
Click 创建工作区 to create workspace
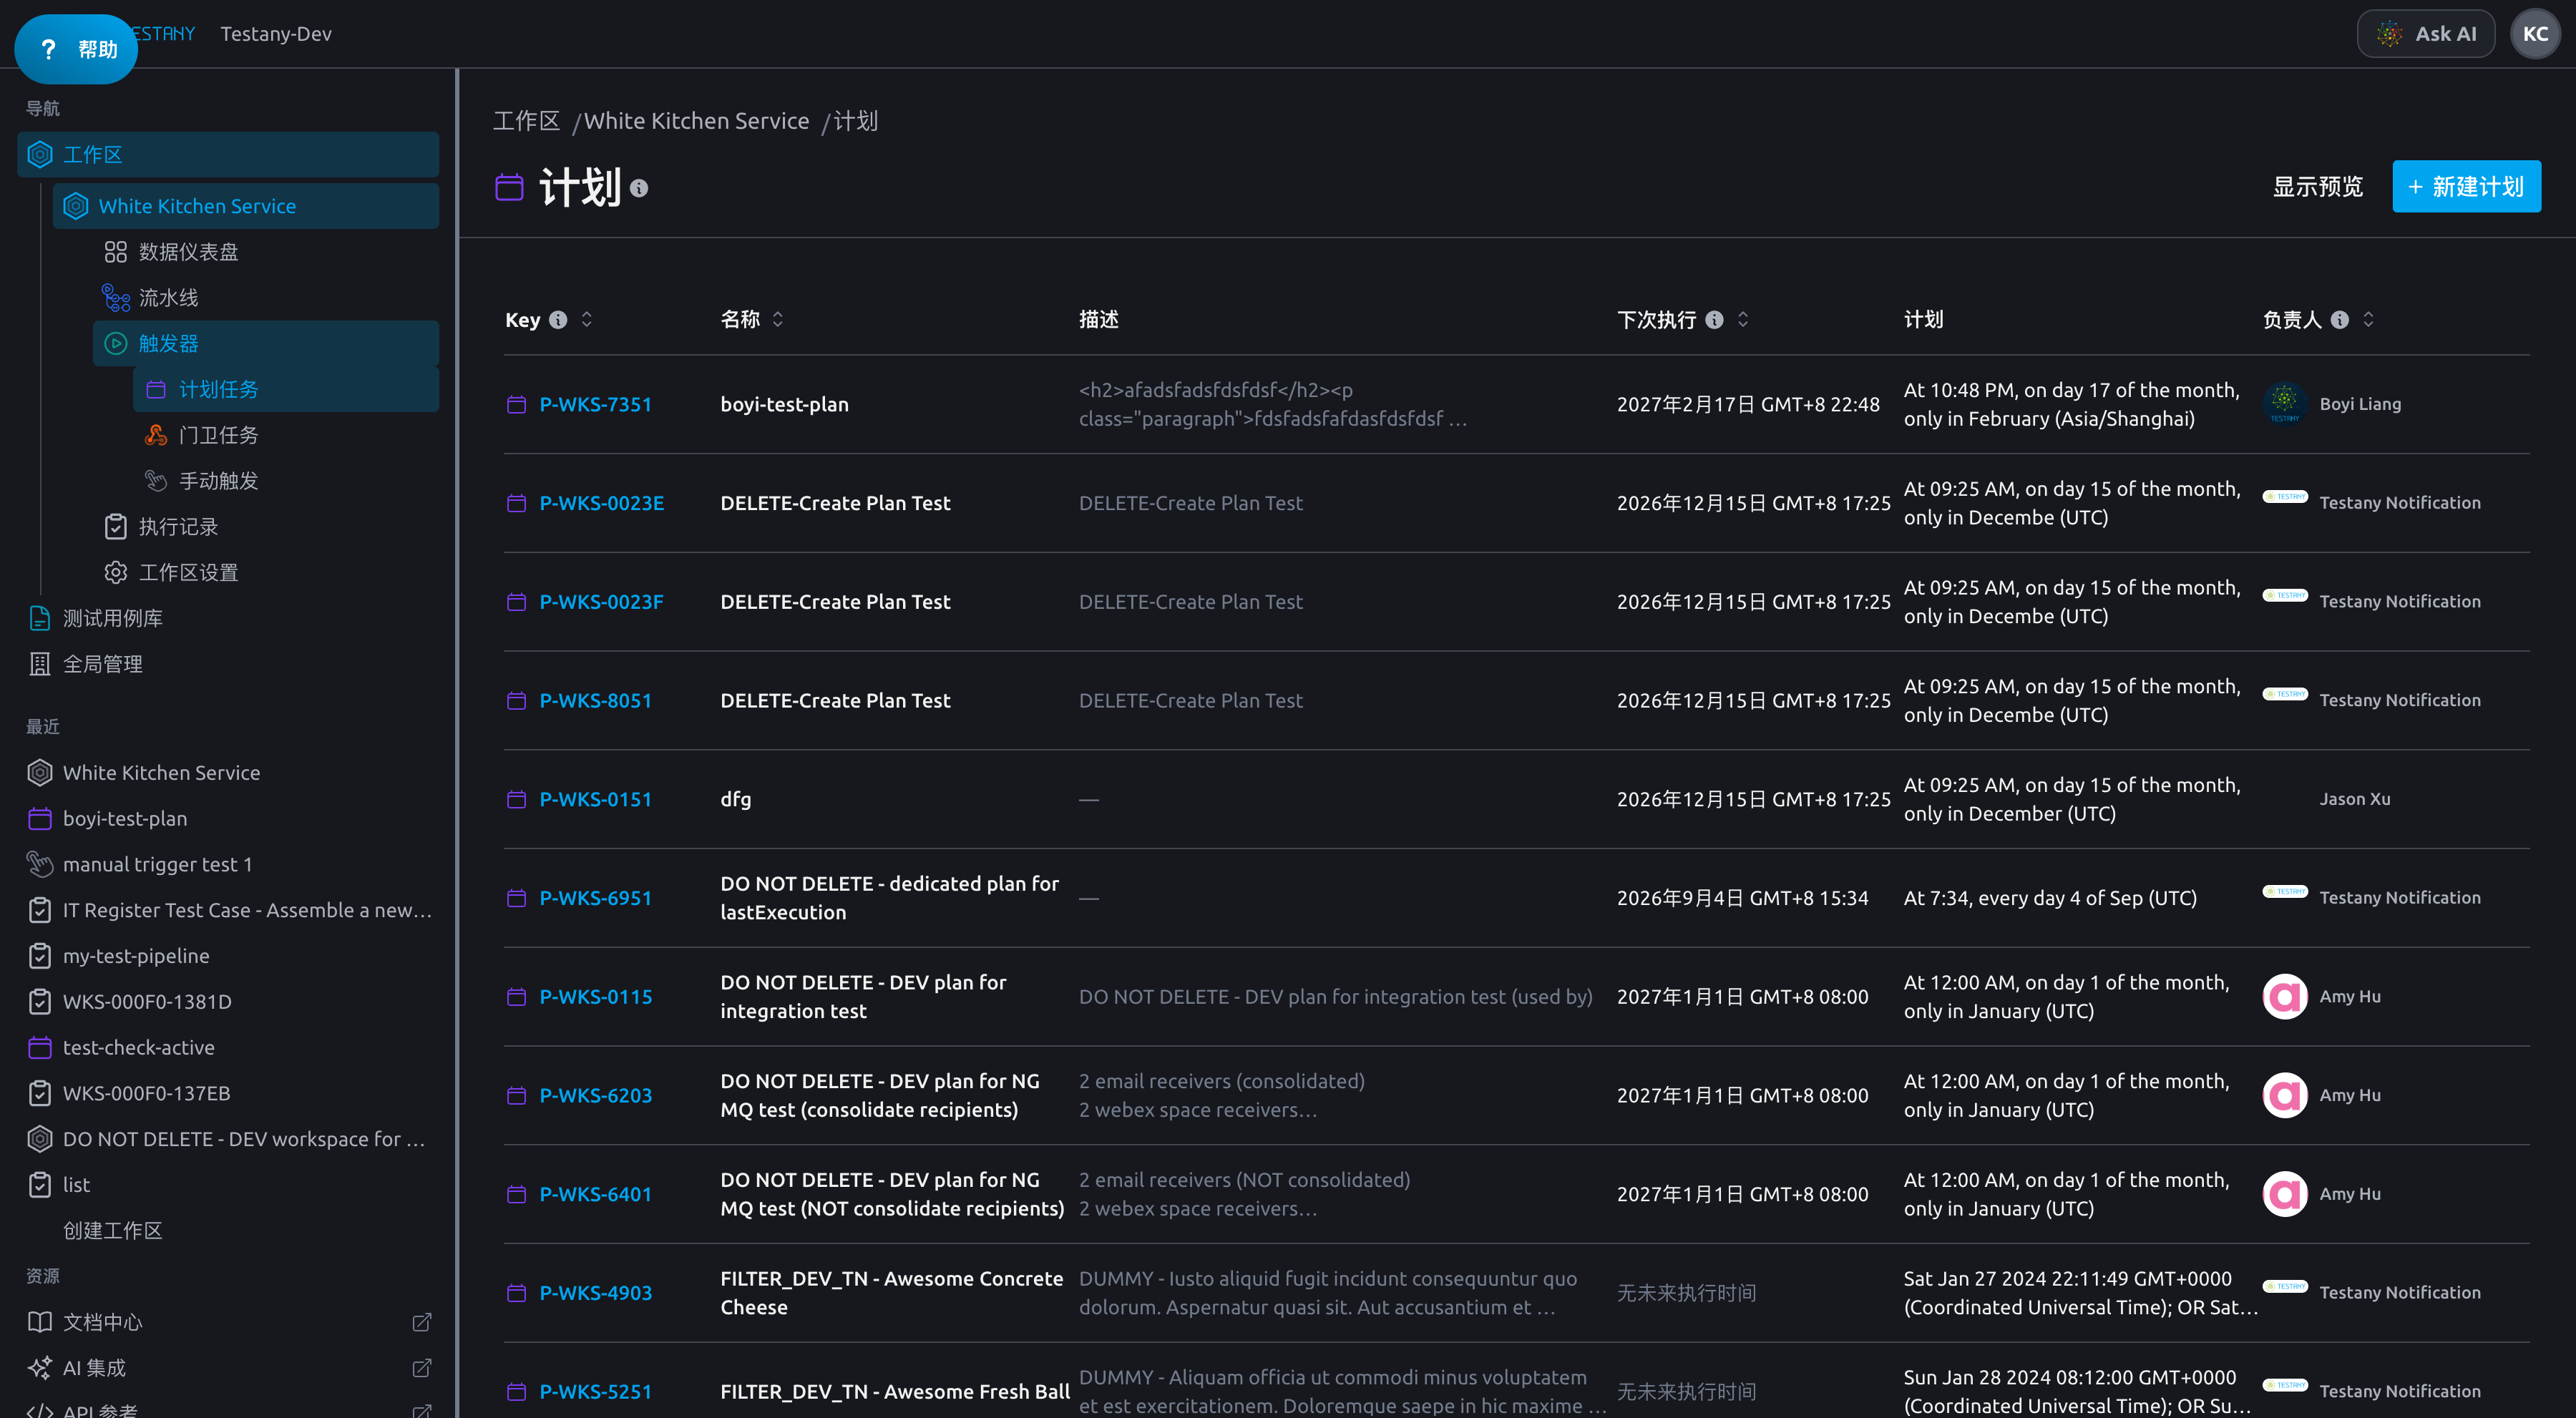pos(112,1231)
